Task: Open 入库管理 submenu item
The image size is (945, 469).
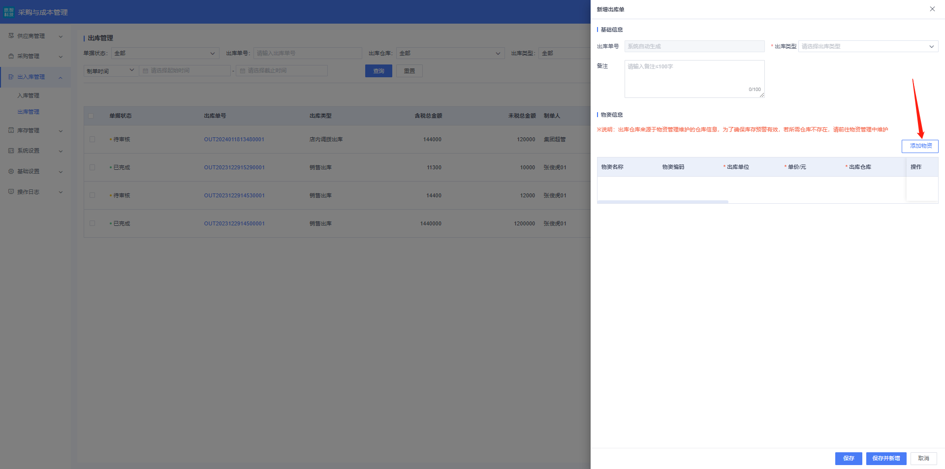Action: click(28, 95)
